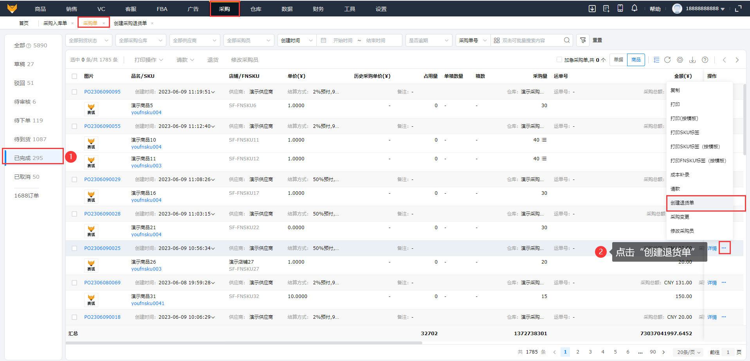Switch to the 采购入库单 tab

[x=55, y=23]
